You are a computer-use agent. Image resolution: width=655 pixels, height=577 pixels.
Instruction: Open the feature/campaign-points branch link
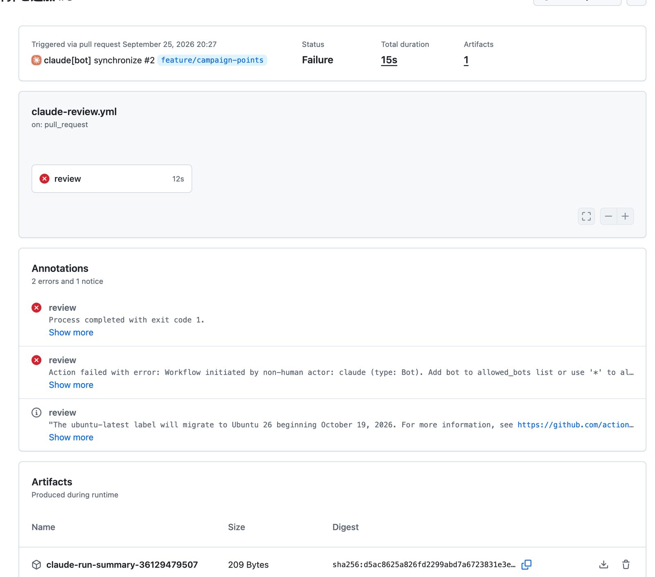(212, 60)
